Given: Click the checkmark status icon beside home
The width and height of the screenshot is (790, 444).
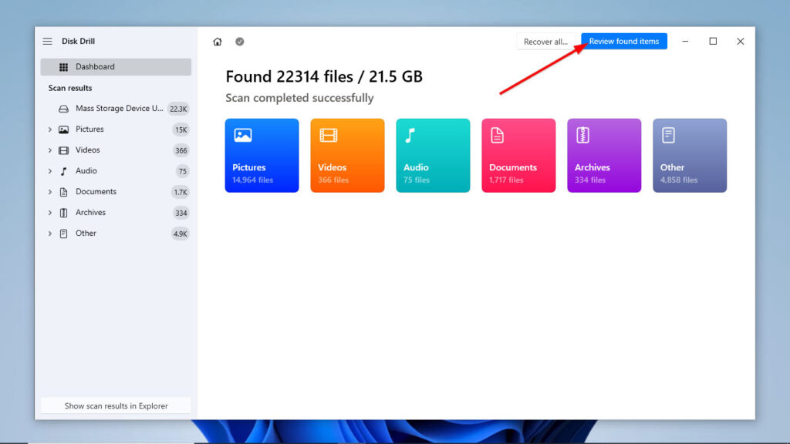Looking at the screenshot, I should [239, 41].
